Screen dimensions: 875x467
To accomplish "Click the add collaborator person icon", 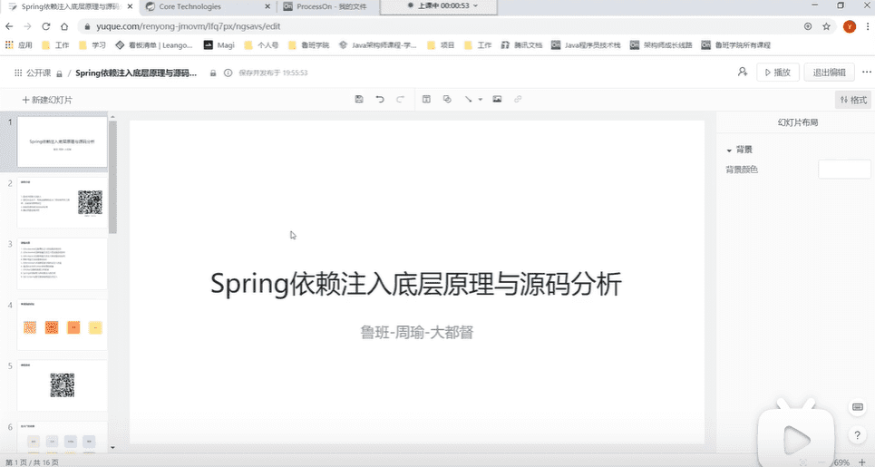I will pos(743,72).
